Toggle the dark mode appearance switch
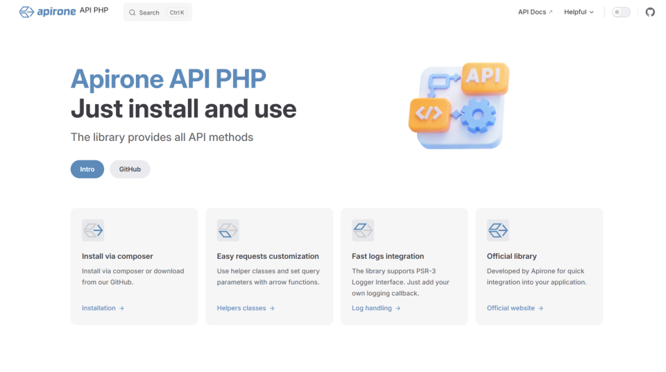Screen dimensions: 666x372 [620, 12]
